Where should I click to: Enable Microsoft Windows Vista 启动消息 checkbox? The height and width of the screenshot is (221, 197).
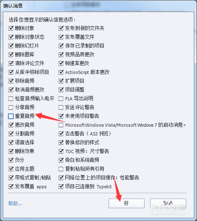point(61,125)
